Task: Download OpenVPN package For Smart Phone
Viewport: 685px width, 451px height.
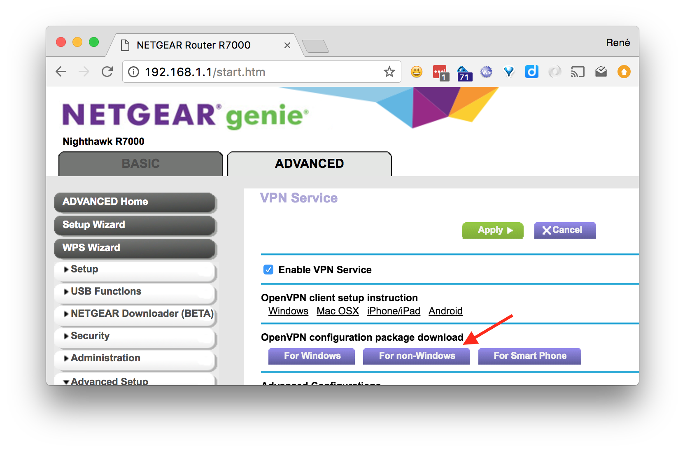Action: (530, 356)
